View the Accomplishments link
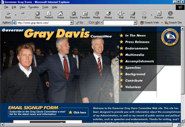This screenshot has height=127, width=185. 139,61
